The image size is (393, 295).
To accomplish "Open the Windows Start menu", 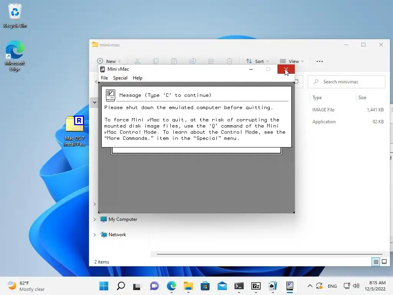I will (104, 286).
